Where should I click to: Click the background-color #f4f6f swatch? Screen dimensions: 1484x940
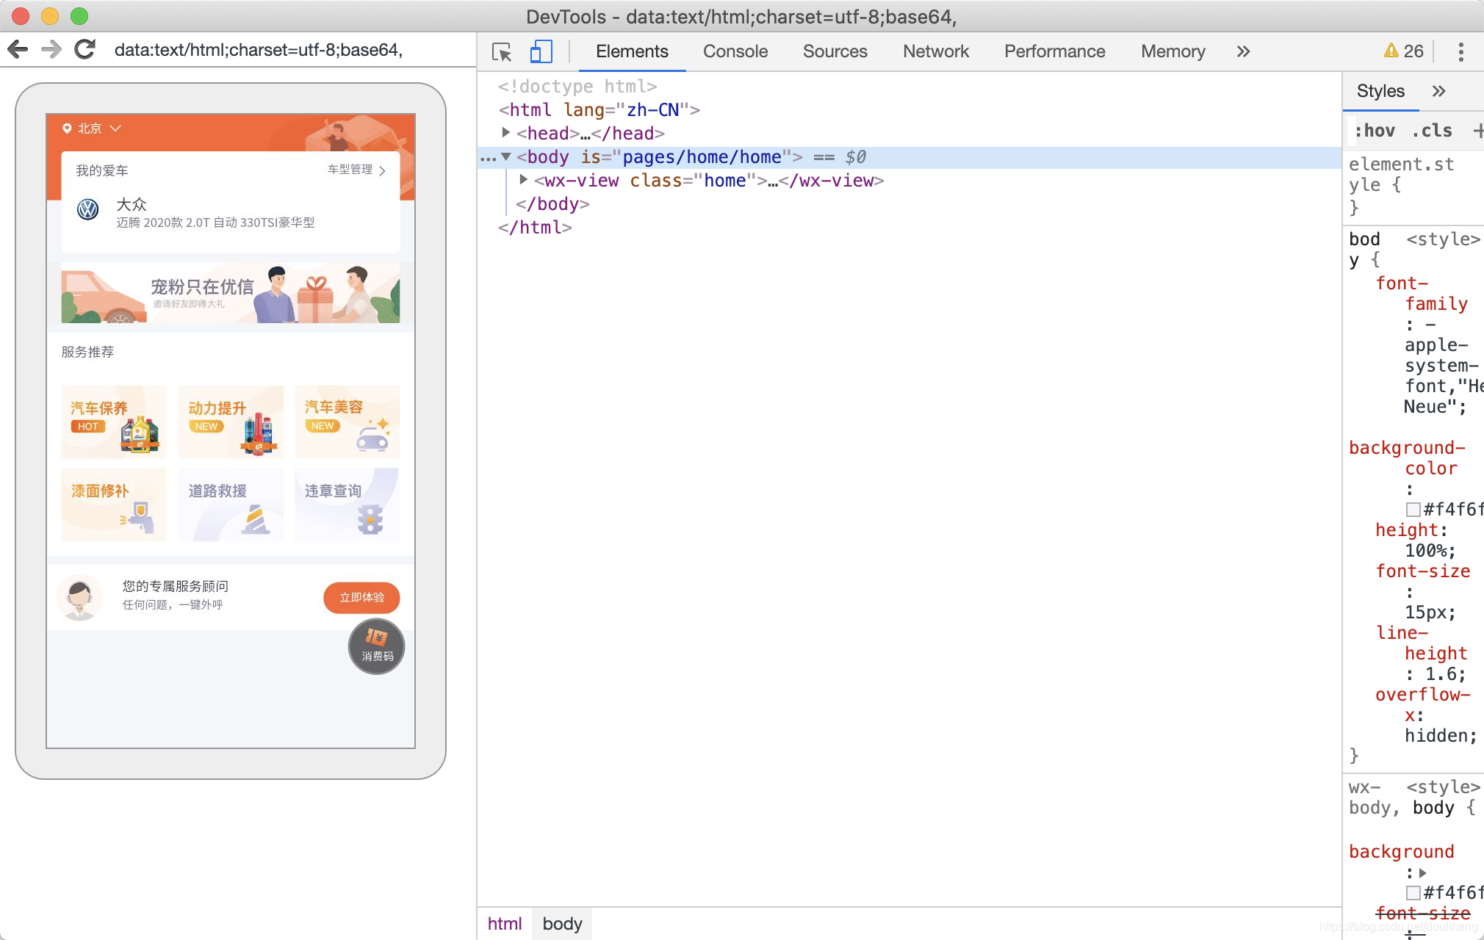click(x=1413, y=510)
